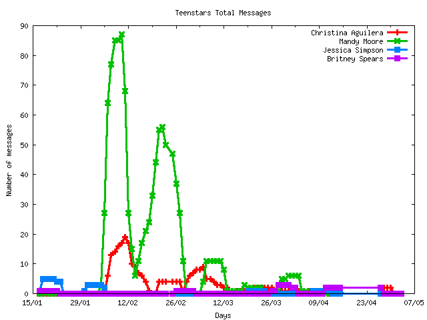Click the 90 y-axis tick label
The width and height of the screenshot is (427, 320).
(24, 26)
